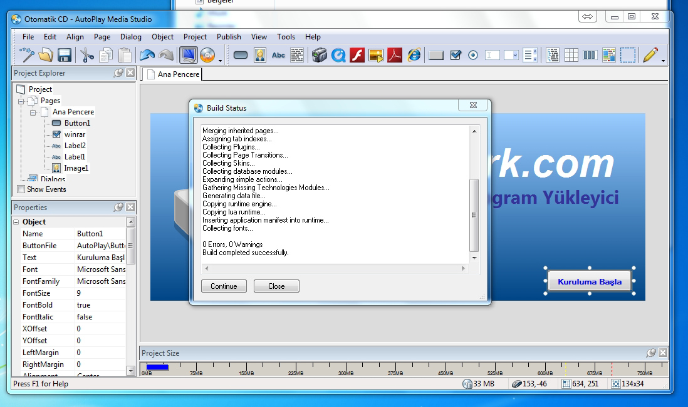The width and height of the screenshot is (688, 407).
Task: Undo with the blue arrow icon
Action: (147, 55)
